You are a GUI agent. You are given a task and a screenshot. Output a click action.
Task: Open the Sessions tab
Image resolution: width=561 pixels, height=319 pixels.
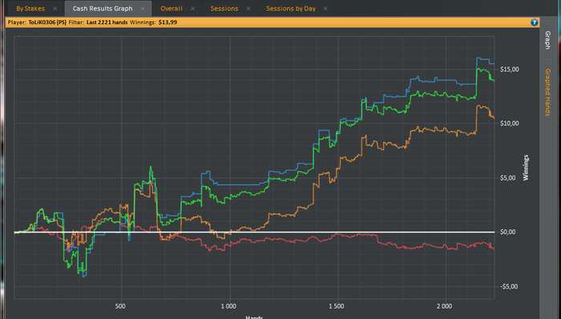click(224, 9)
